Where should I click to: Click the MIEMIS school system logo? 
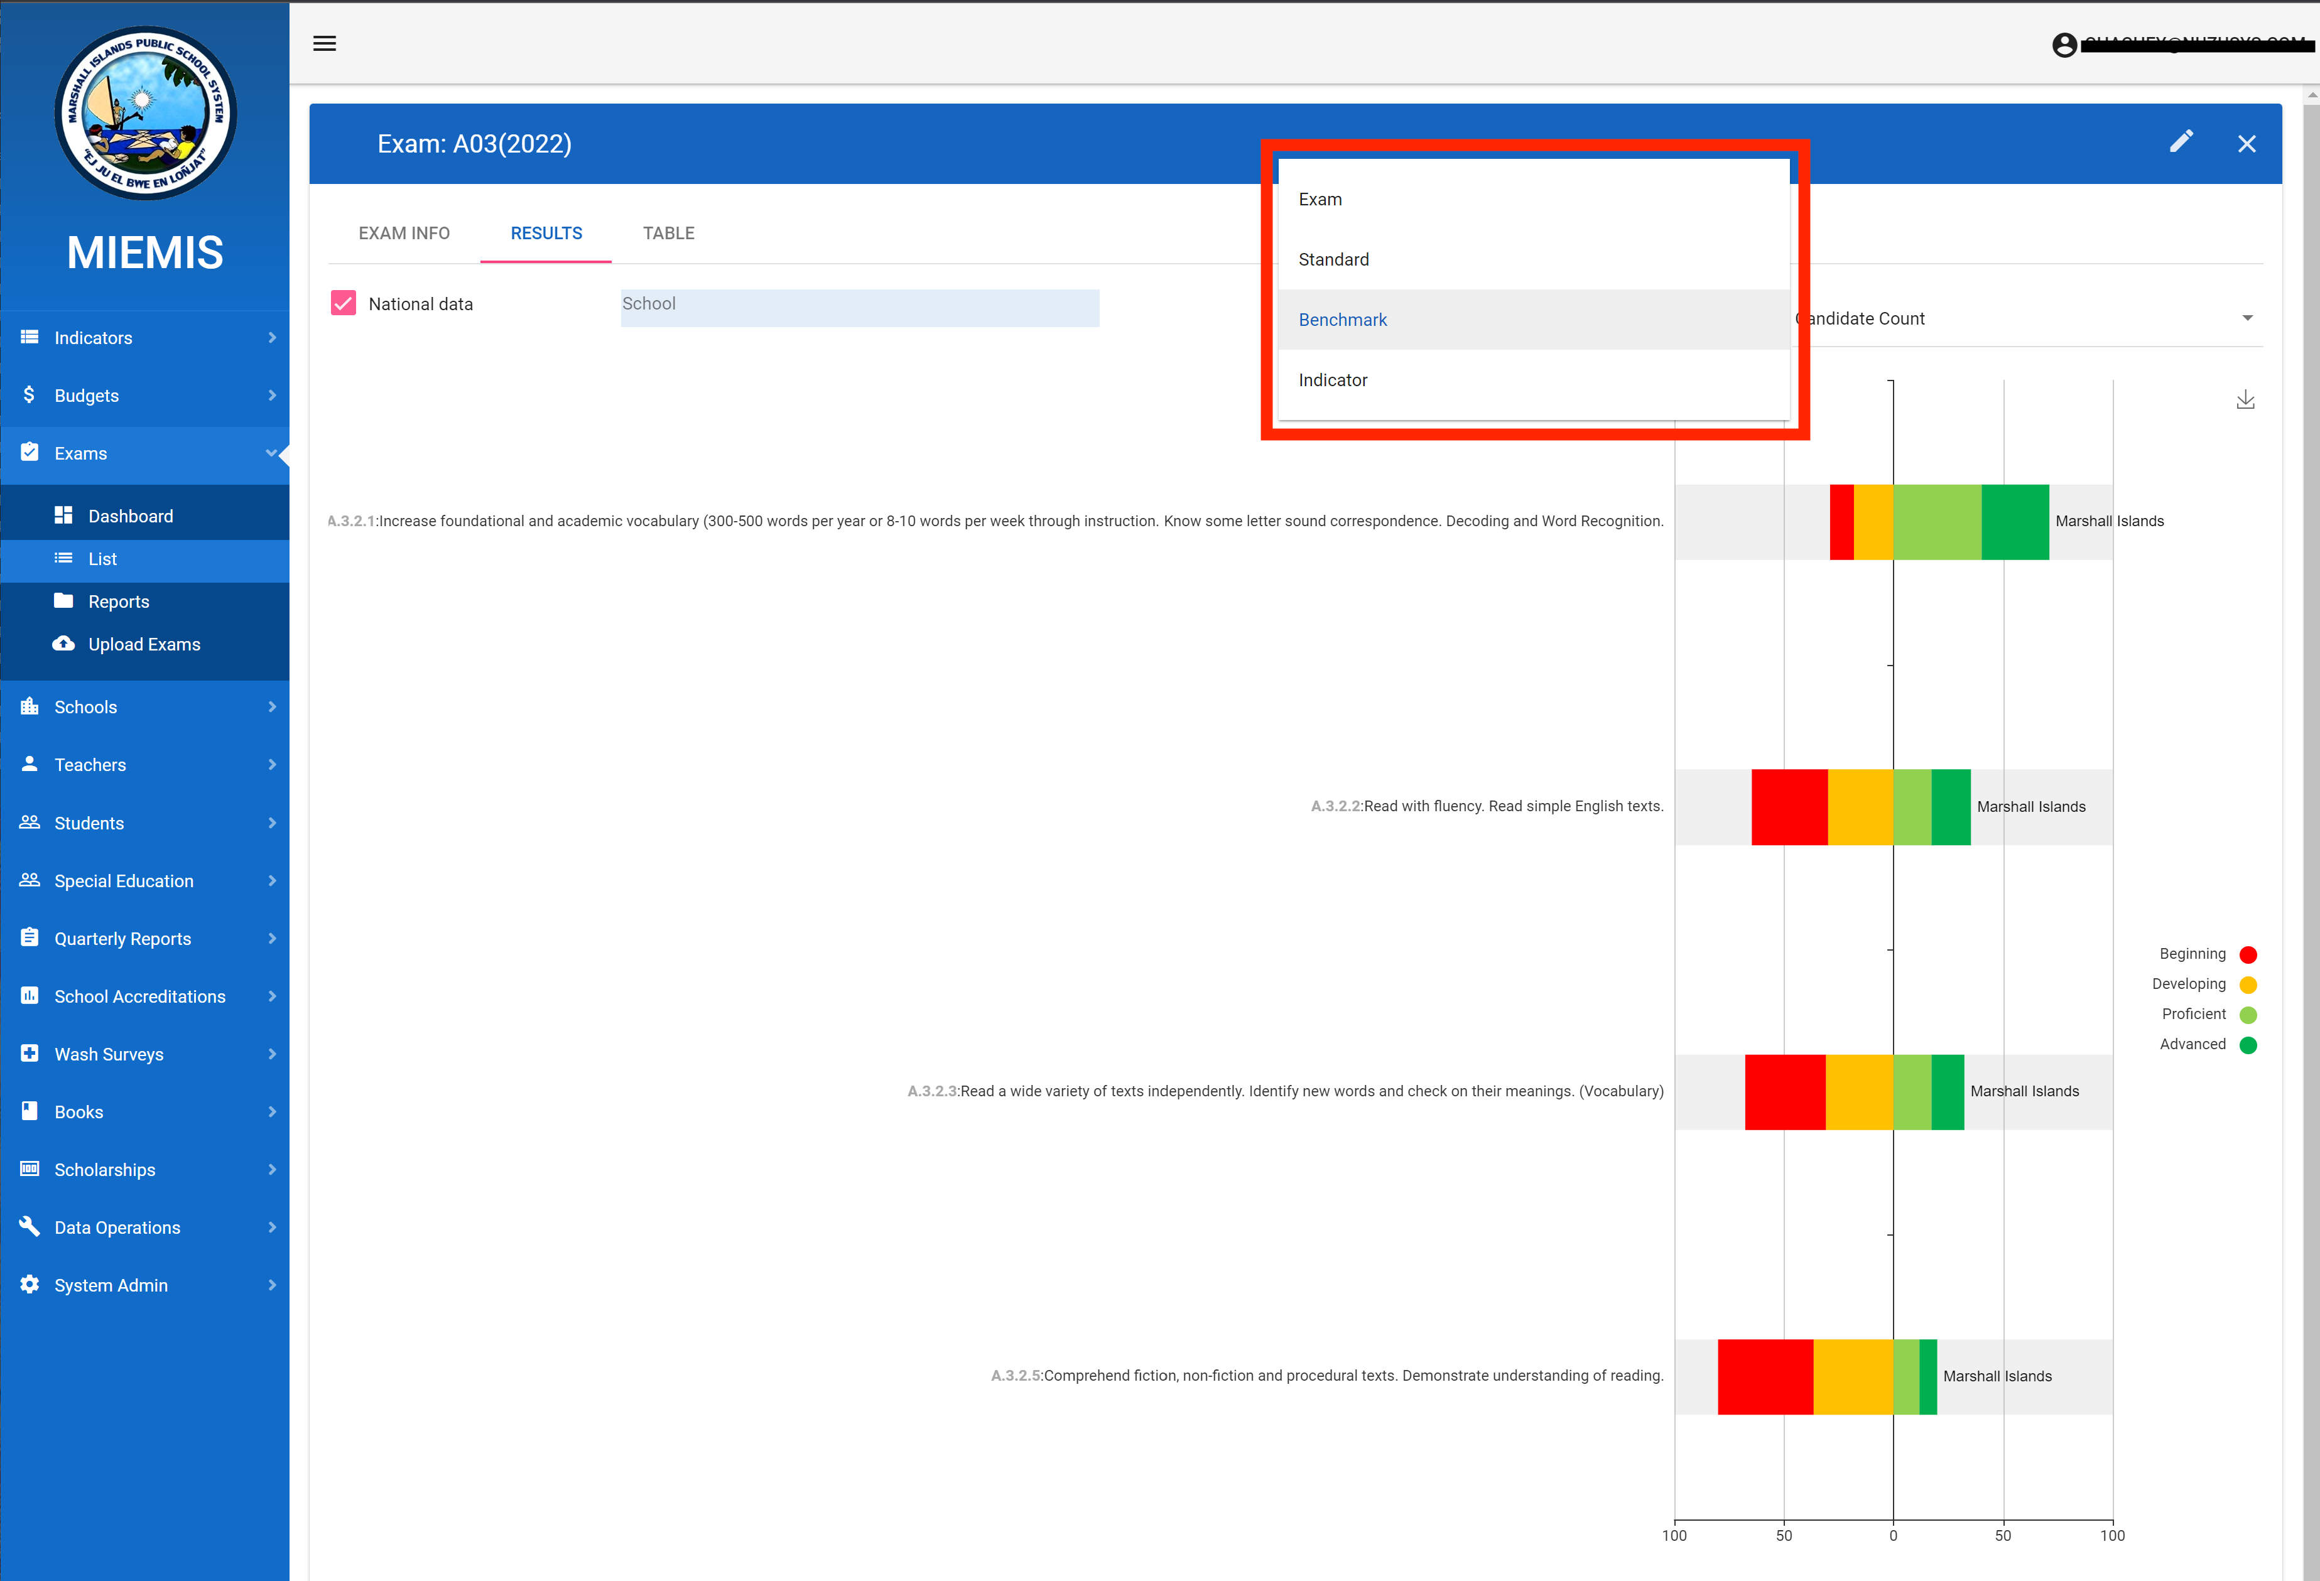pyautogui.click(x=144, y=114)
